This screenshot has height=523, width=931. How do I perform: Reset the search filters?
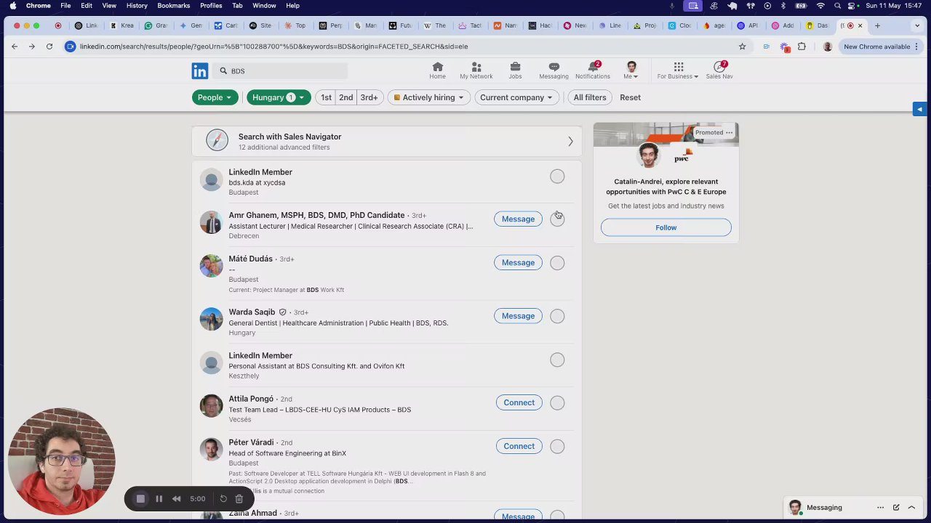(630, 97)
